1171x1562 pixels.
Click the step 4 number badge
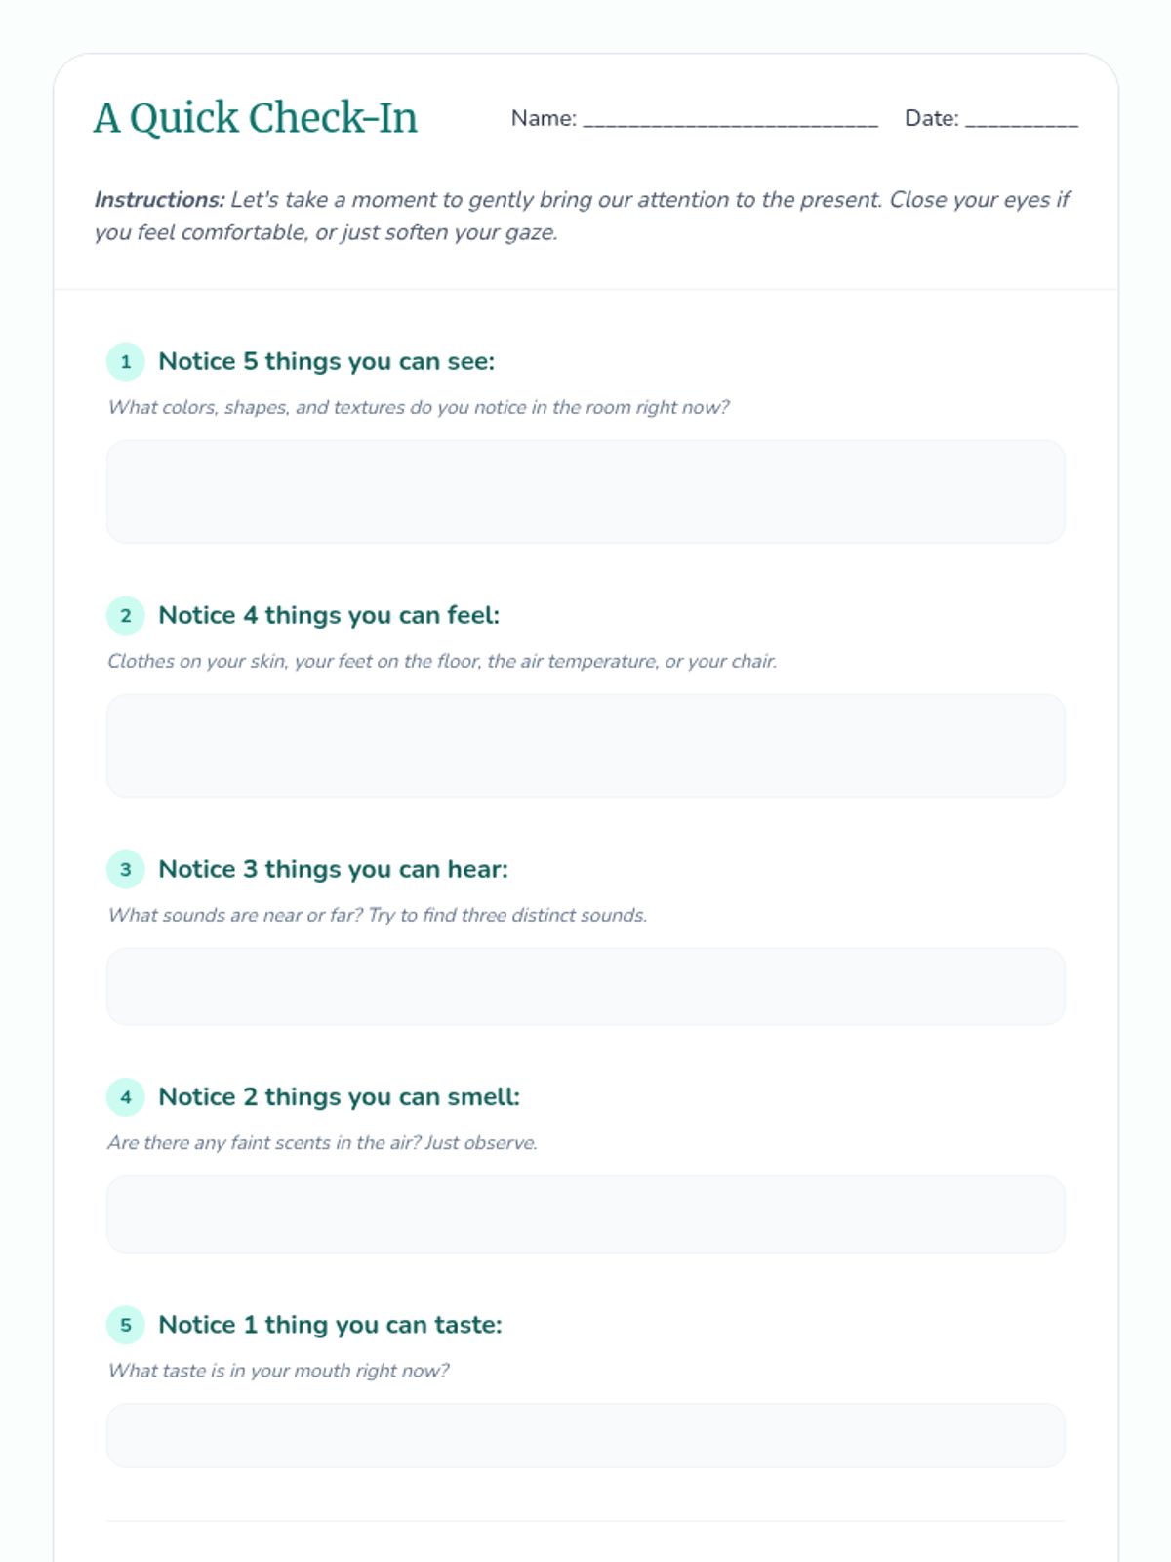tap(126, 1096)
